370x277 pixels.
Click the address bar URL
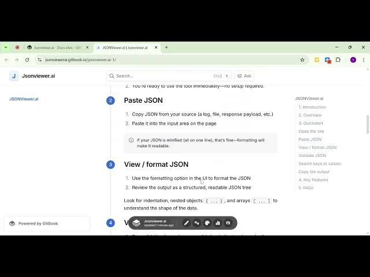[81, 60]
